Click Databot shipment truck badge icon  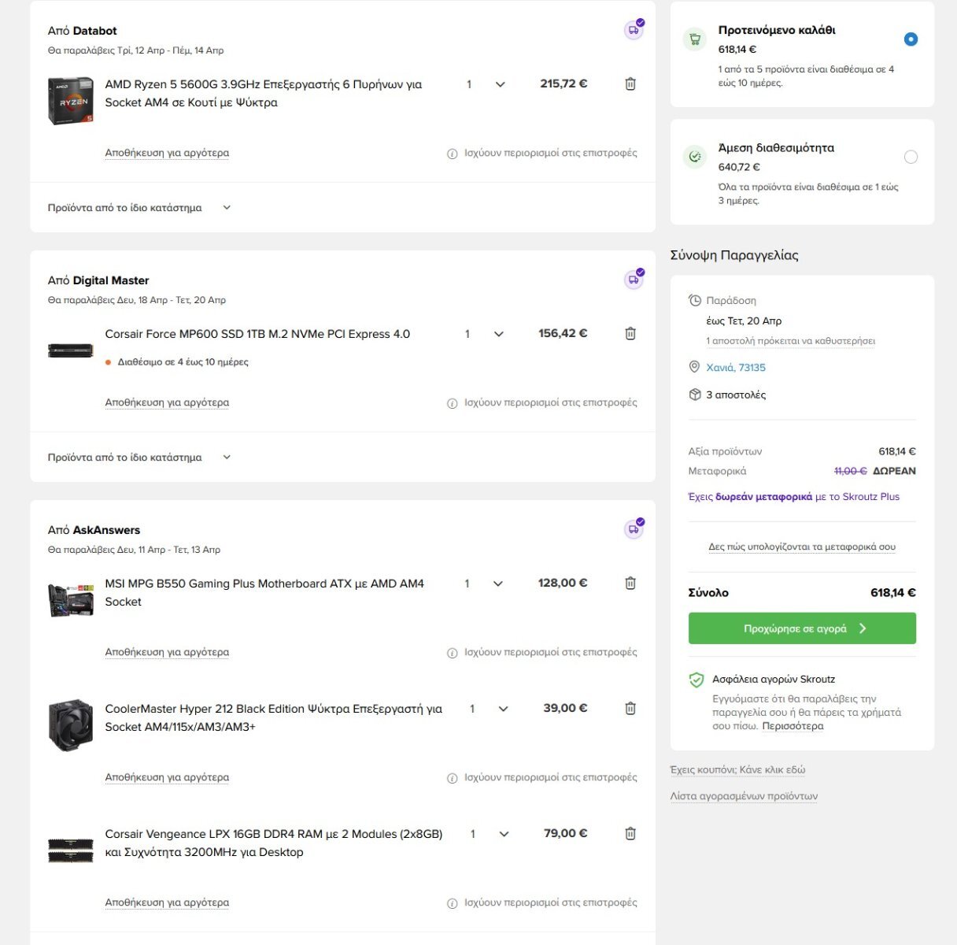(634, 30)
